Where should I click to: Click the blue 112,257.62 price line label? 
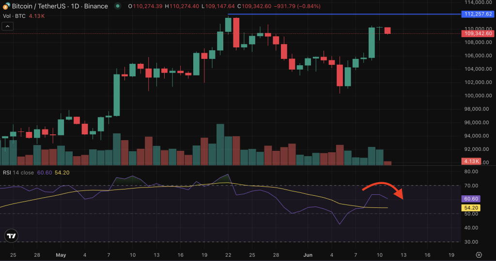coord(478,14)
